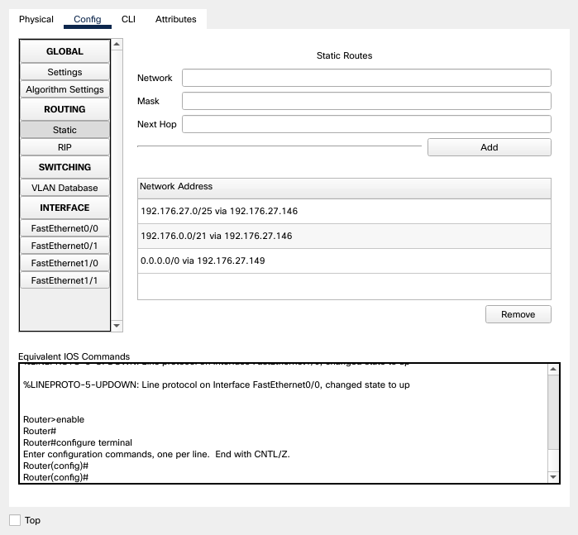Toggle the Top checkbox

pyautogui.click(x=15, y=520)
